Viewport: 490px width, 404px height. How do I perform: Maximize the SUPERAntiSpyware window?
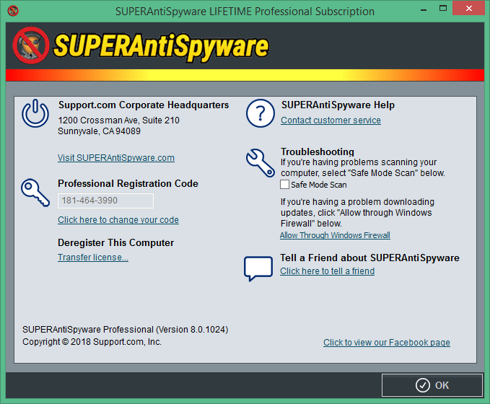pyautogui.click(x=443, y=9)
